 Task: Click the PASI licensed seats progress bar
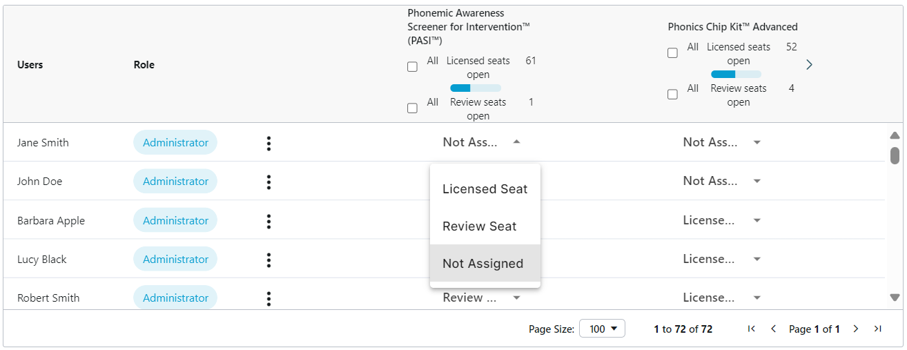[476, 88]
